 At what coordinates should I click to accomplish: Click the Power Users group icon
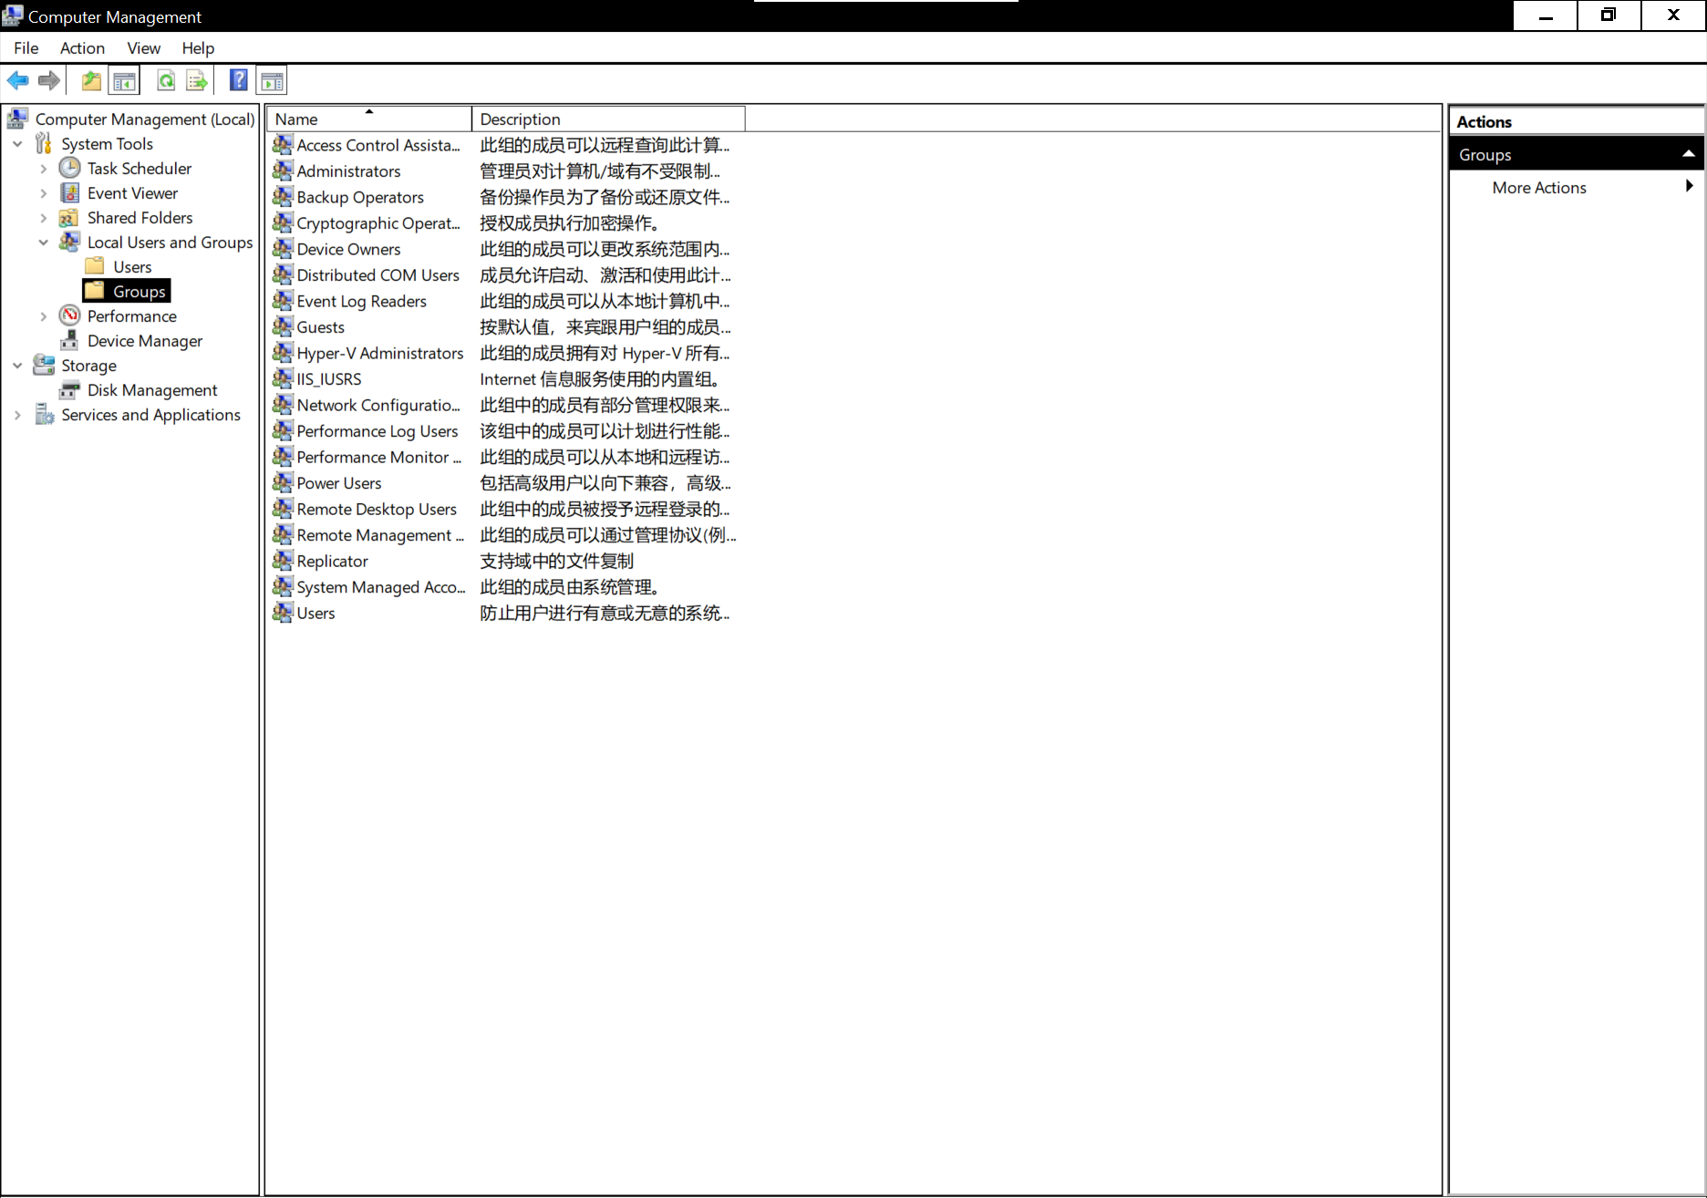click(283, 482)
